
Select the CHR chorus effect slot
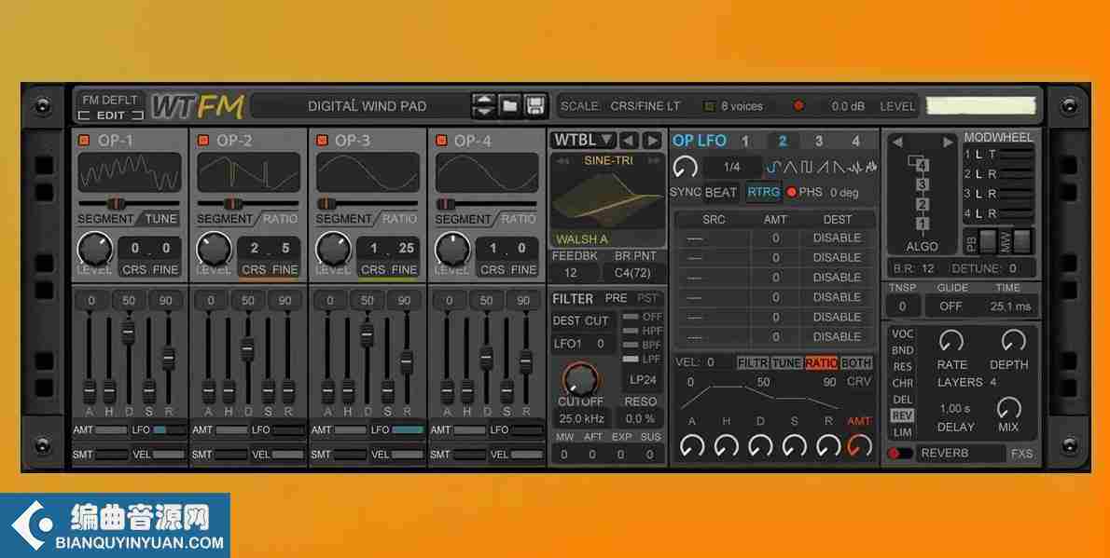[903, 383]
